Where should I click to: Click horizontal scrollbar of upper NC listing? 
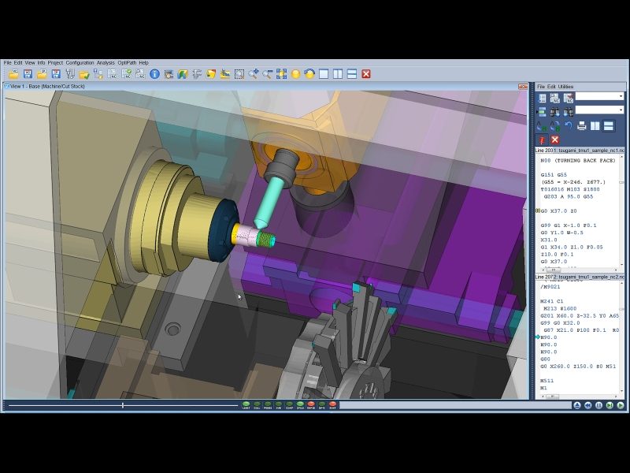(x=580, y=270)
